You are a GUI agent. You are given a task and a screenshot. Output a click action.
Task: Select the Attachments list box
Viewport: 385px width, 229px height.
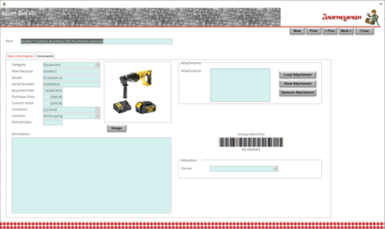click(240, 85)
